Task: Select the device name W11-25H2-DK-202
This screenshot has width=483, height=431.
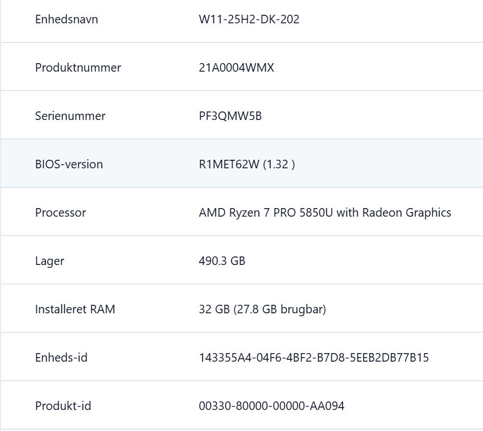Action: pyautogui.click(x=249, y=19)
